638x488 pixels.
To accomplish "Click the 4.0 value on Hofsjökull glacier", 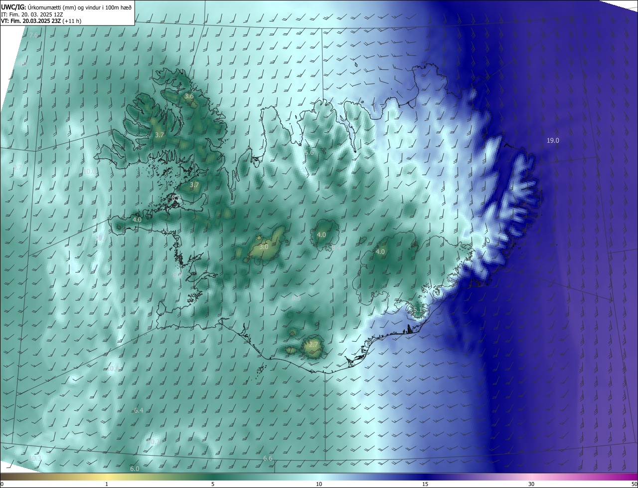I will pyautogui.click(x=321, y=235).
